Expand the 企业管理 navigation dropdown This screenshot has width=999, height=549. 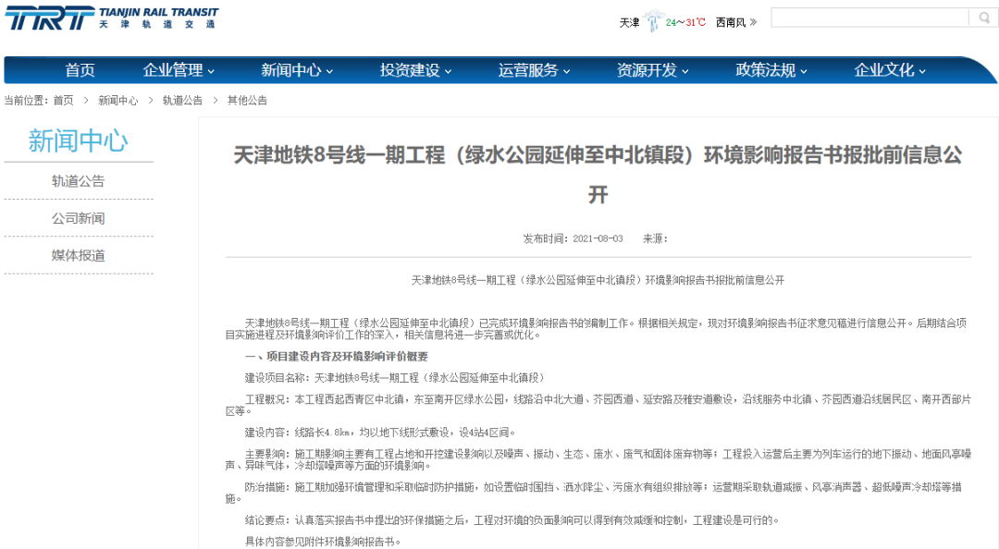pyautogui.click(x=176, y=69)
